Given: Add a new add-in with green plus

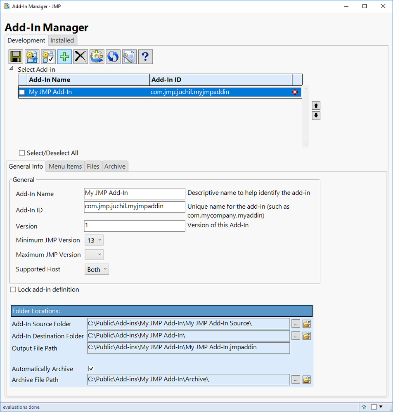Looking at the screenshot, I should [x=64, y=57].
